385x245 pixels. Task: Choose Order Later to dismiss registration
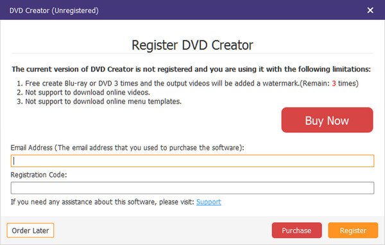point(30,230)
